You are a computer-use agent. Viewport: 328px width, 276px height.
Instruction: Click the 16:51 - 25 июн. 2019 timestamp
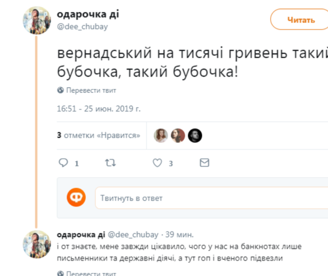click(98, 109)
